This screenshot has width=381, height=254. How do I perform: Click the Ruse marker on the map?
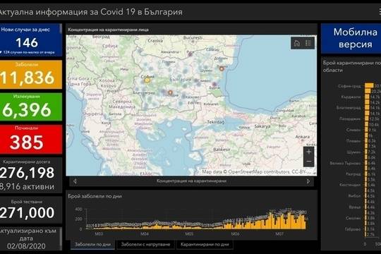(190, 54)
